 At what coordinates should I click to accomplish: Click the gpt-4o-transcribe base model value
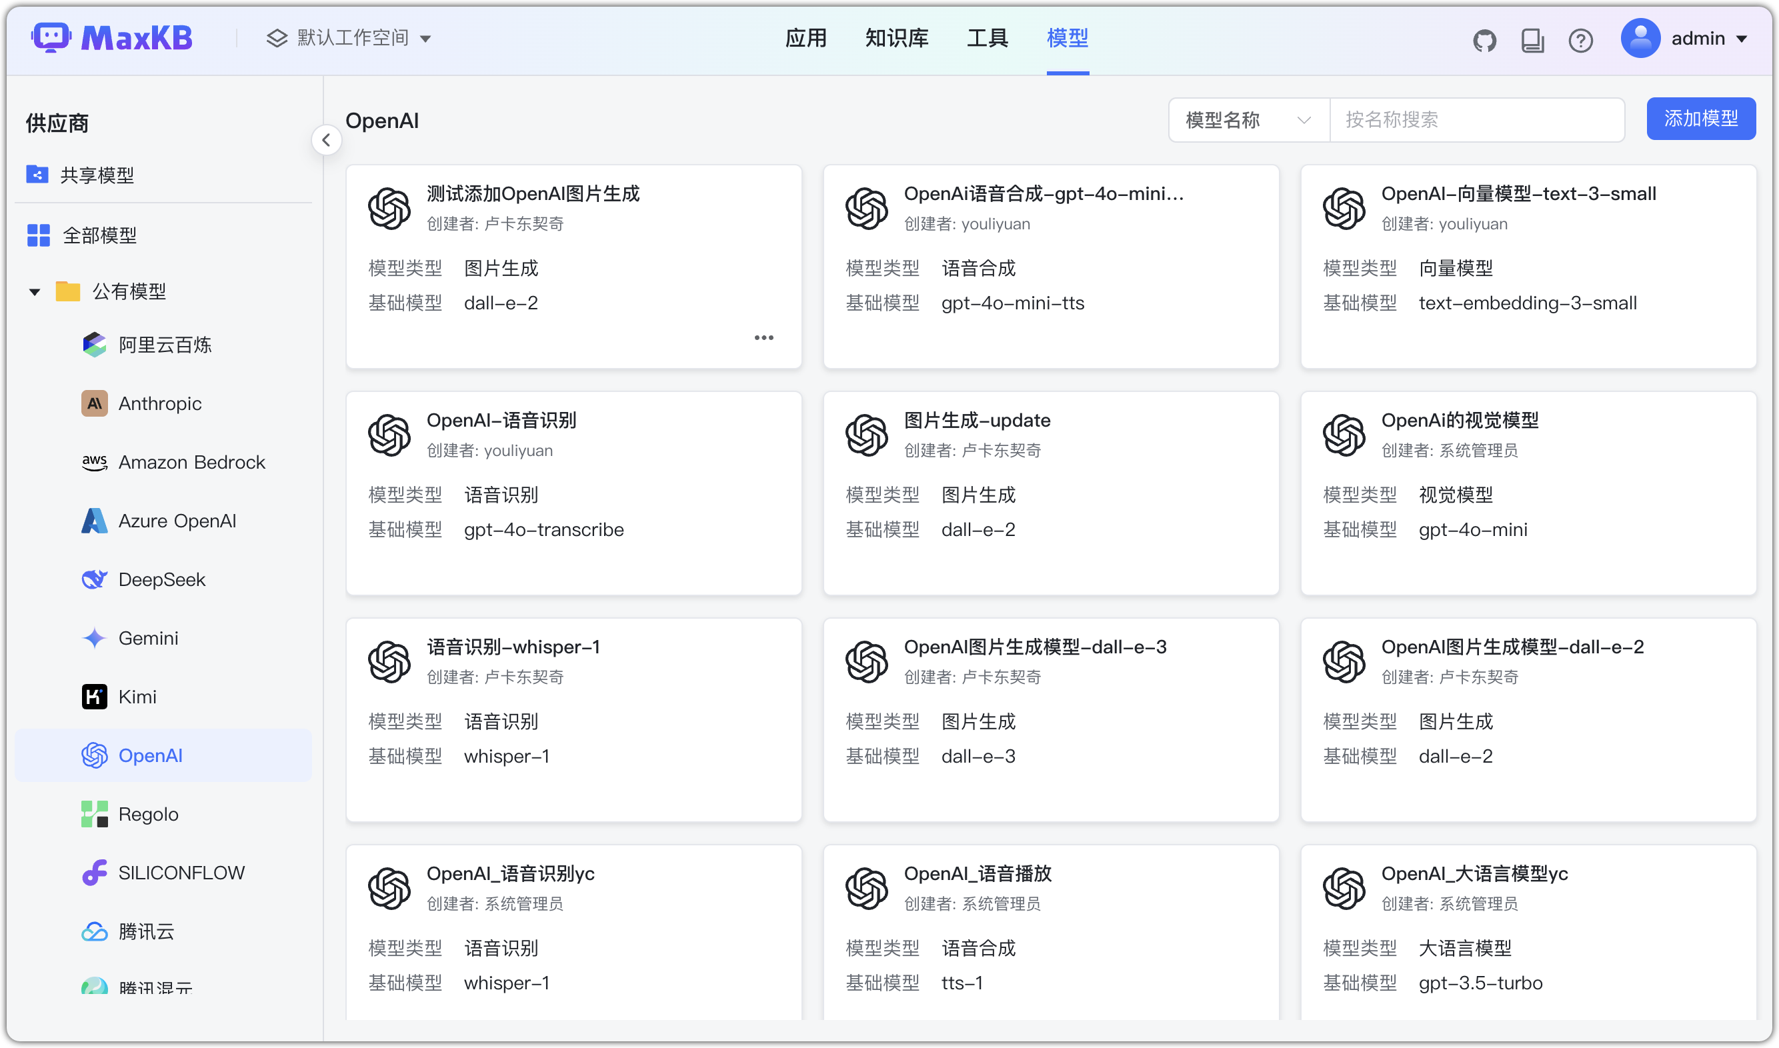543,529
